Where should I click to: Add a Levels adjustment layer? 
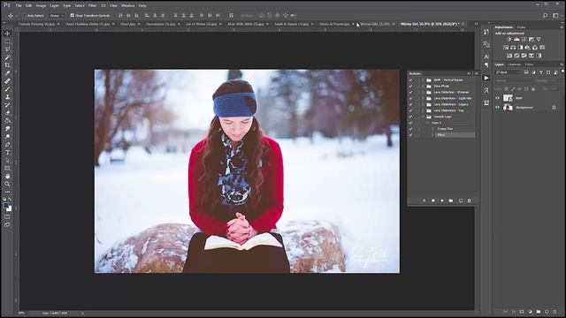pyautogui.click(x=516, y=39)
